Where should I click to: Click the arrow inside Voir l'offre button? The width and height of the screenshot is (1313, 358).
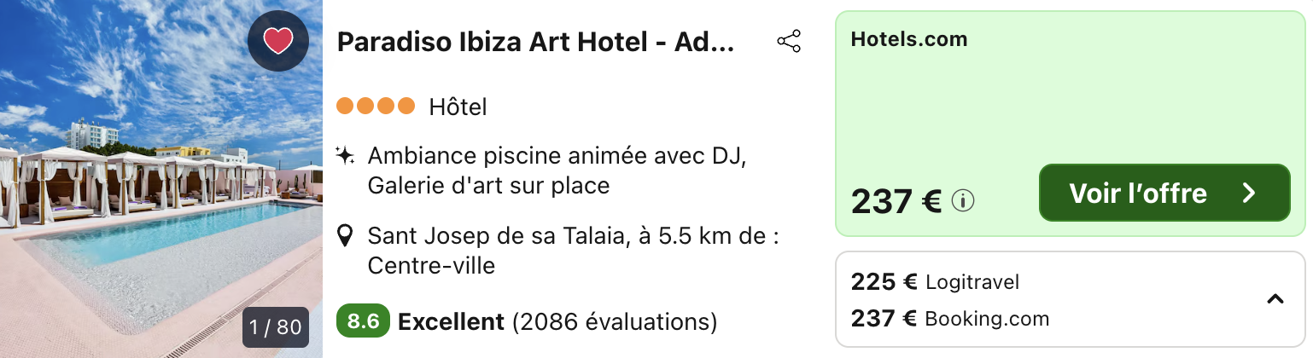[x=1249, y=193]
